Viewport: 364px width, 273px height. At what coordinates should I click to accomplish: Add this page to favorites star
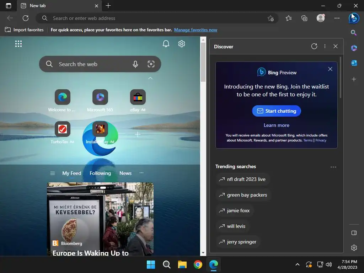271,18
